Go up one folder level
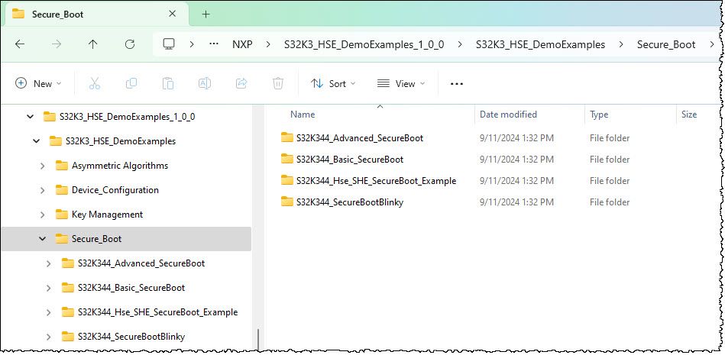 tap(93, 44)
